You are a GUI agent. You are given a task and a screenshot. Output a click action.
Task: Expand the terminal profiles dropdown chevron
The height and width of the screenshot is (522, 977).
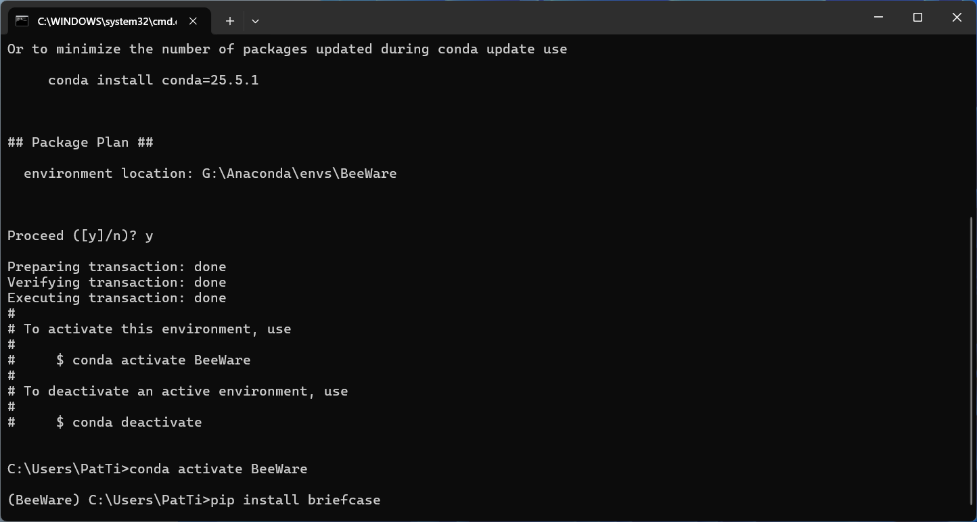click(x=255, y=21)
